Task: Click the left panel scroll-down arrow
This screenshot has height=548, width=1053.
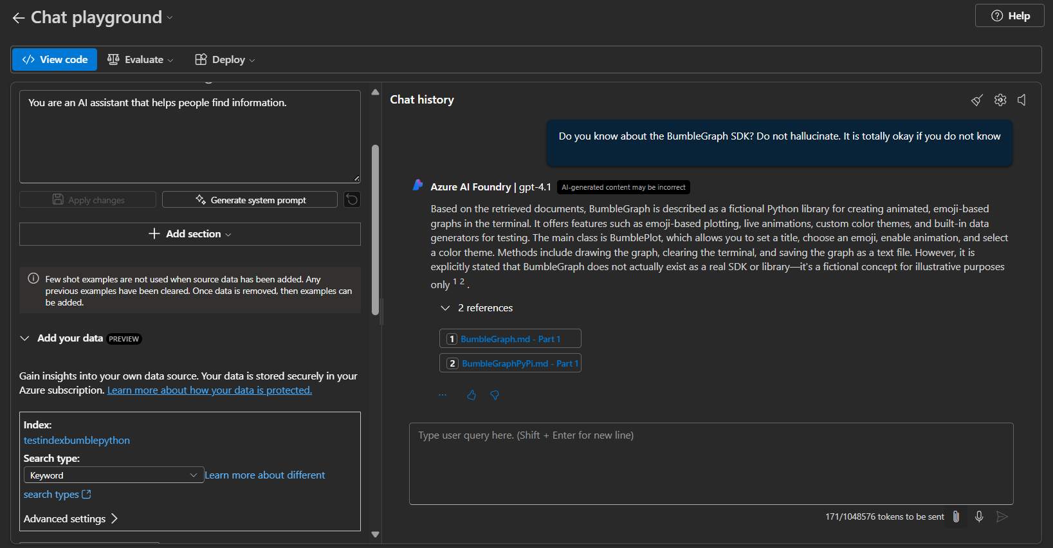Action: click(375, 534)
